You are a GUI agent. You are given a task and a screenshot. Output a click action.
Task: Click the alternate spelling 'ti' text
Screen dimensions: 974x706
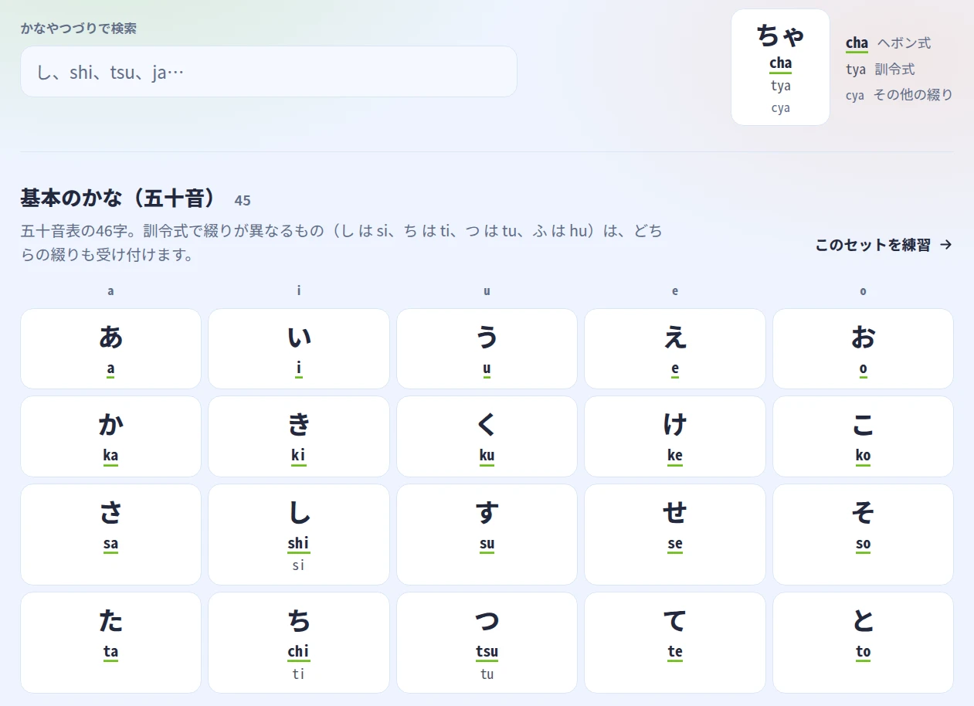tap(298, 674)
